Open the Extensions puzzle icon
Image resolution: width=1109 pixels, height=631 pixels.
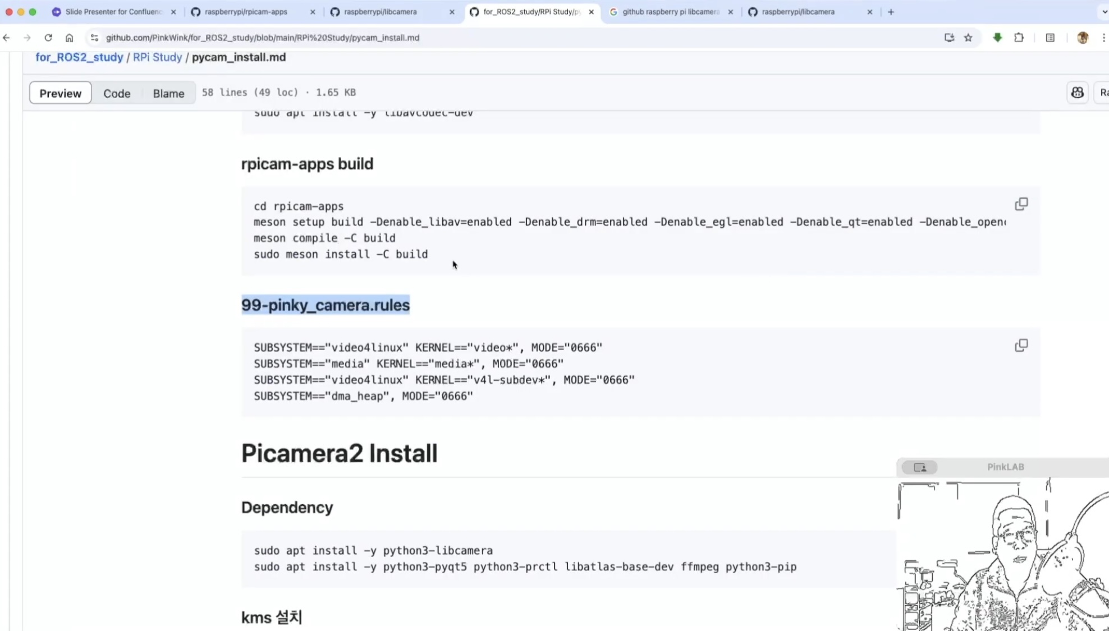1019,38
